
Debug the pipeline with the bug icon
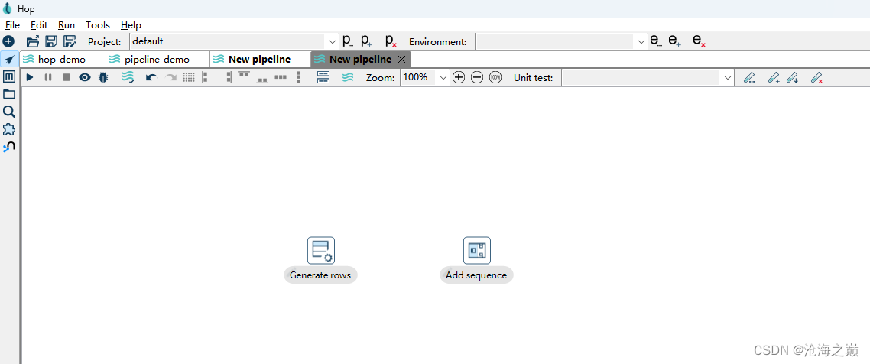click(103, 78)
